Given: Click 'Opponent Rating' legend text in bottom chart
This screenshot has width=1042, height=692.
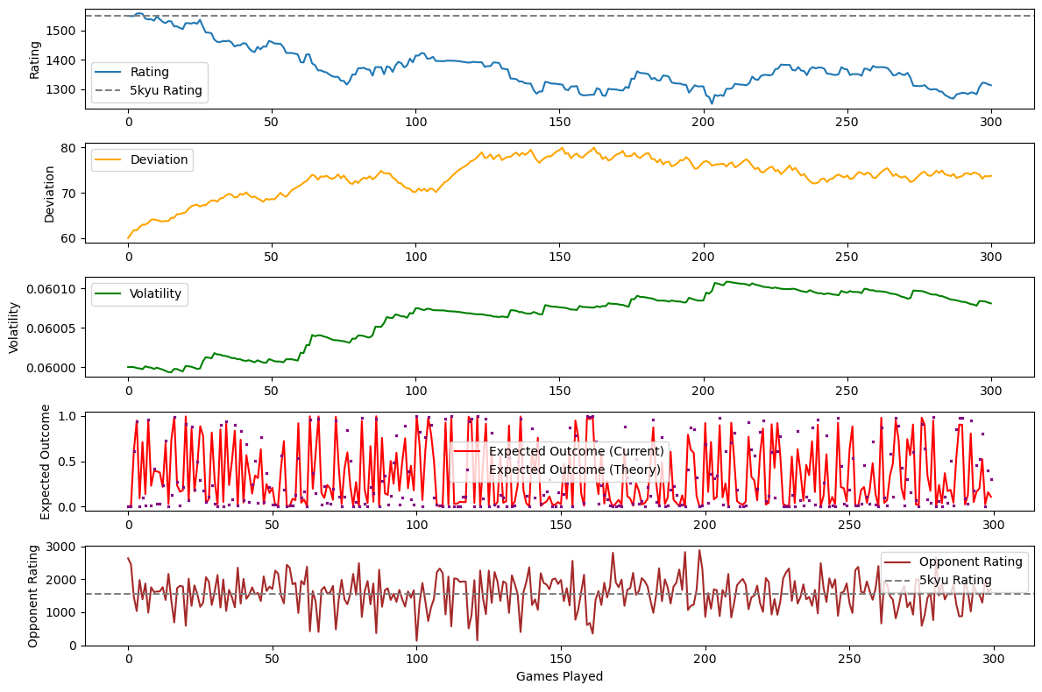Looking at the screenshot, I should click(x=971, y=561).
